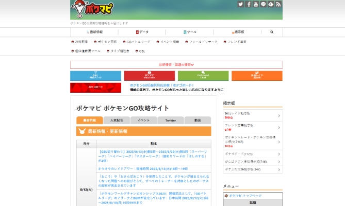Viewport: 345px width, 206px height.
Task: Open the ポケマピ トップページ menu link
Action: click(x=245, y=196)
